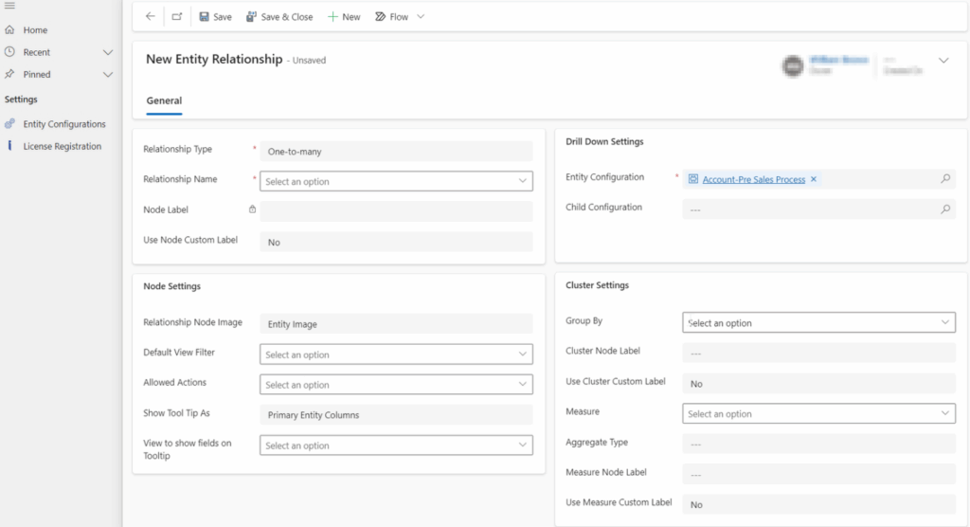Click the Save button
The image size is (970, 527).
click(x=215, y=17)
